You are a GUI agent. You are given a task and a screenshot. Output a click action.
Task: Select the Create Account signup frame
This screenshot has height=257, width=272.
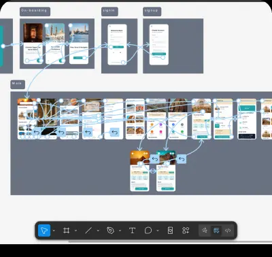[x=159, y=45]
